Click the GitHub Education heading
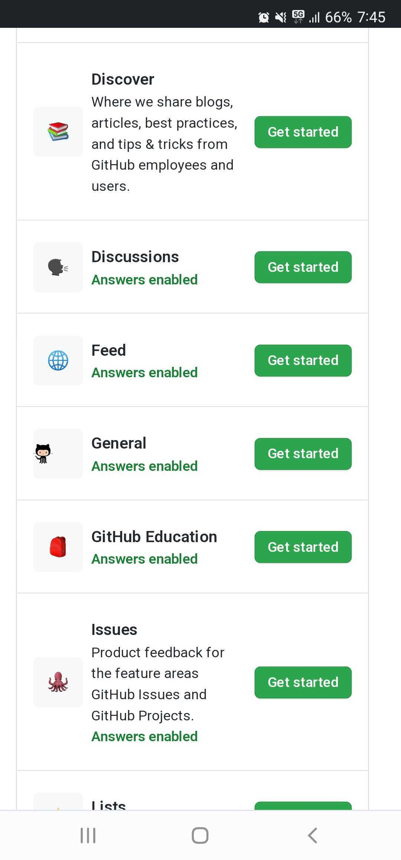 (x=154, y=536)
